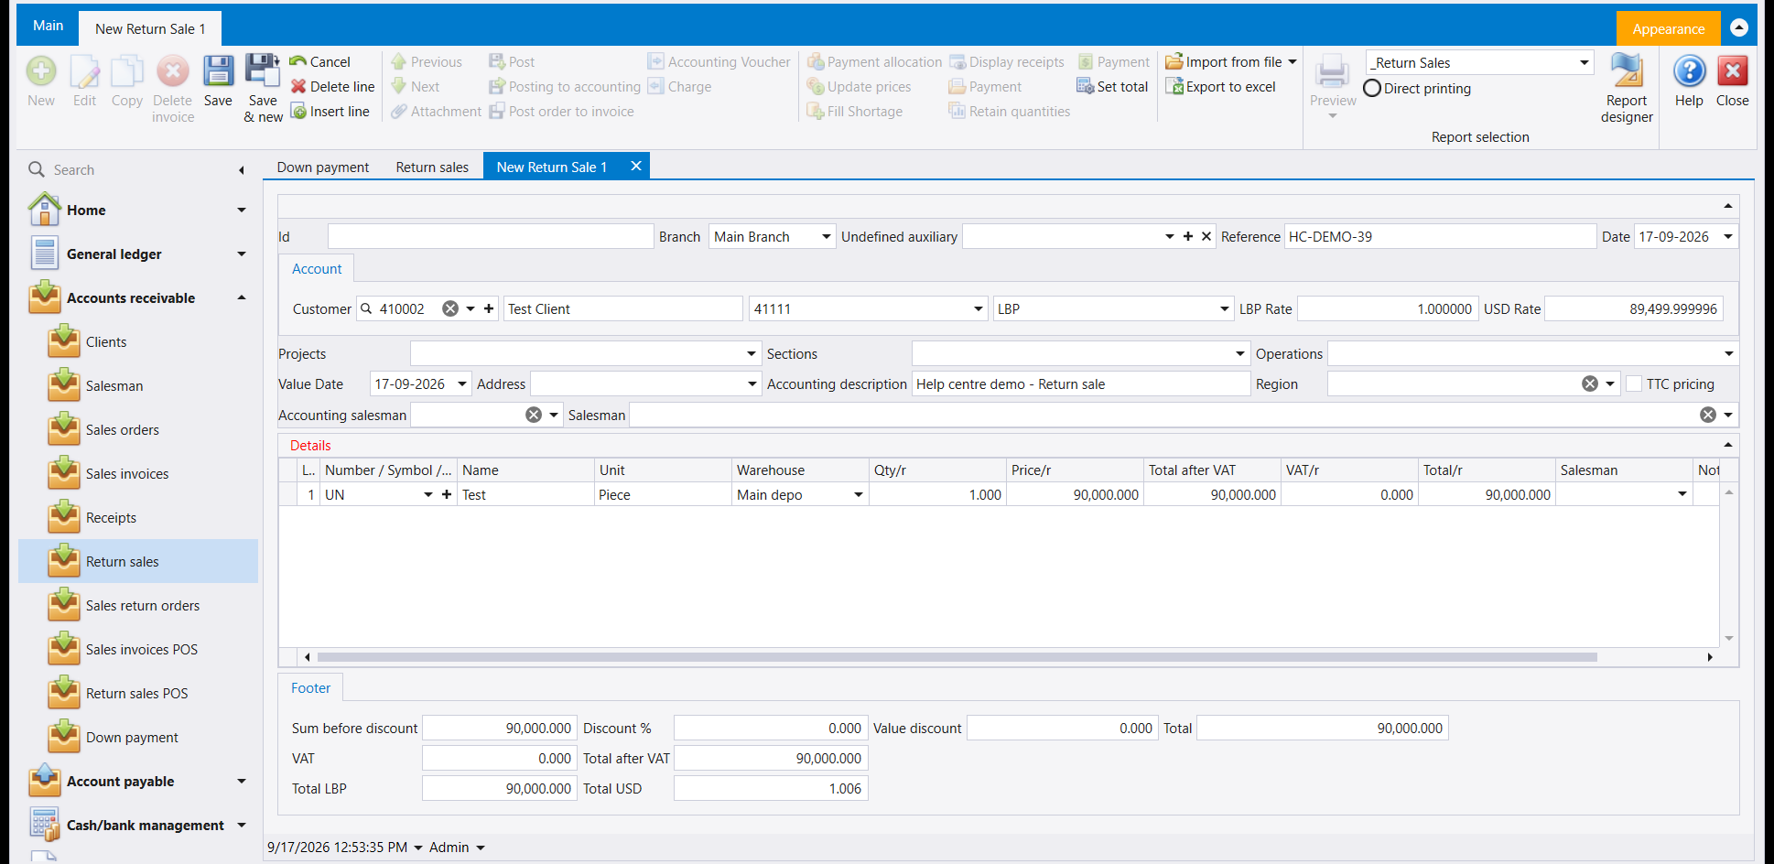Image resolution: width=1774 pixels, height=864 pixels.
Task: Expand the Account payable section
Action: click(242, 782)
